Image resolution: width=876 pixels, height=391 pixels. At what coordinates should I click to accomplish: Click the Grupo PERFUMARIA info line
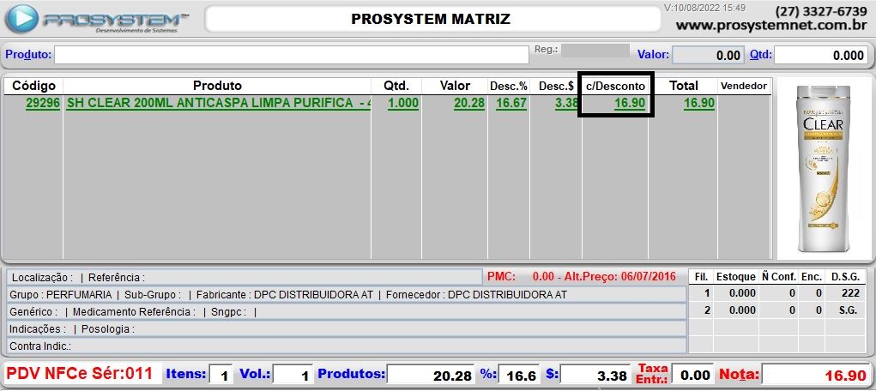(x=347, y=294)
